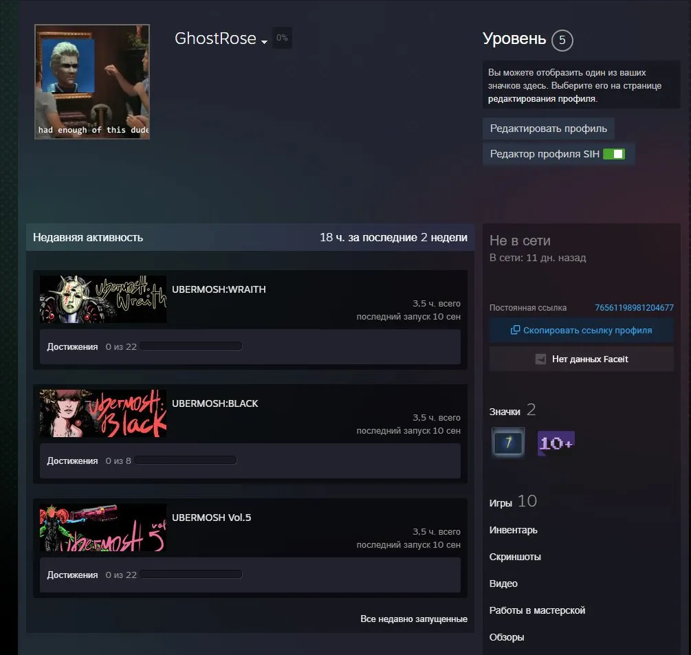Toggle the SIH profile editor switch
691x655 pixels.
[x=614, y=154]
